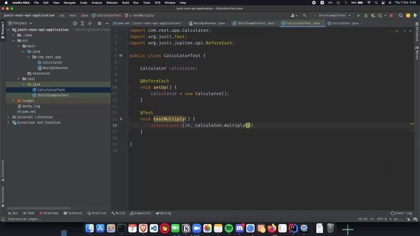Collapse all nodes in the Project panel
The width and height of the screenshot is (420, 236).
[90, 24]
